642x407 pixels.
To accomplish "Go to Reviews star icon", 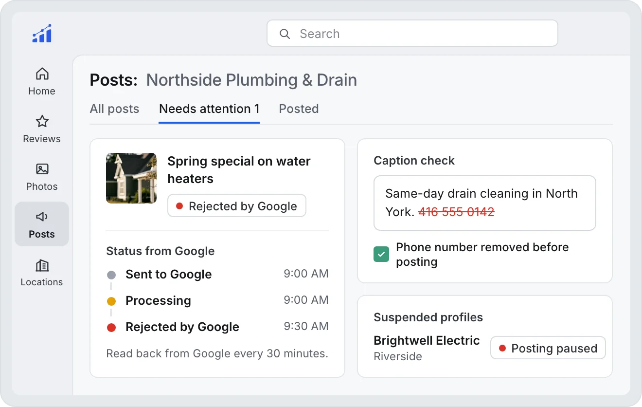I will (42, 121).
